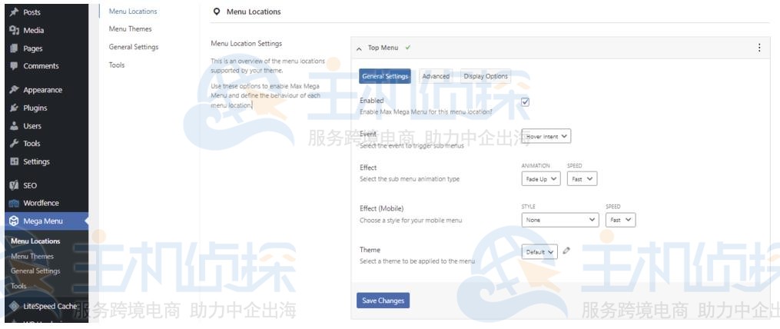Collapse the Top Menu panel chevron
This screenshot has height=329, width=780.
(x=359, y=48)
